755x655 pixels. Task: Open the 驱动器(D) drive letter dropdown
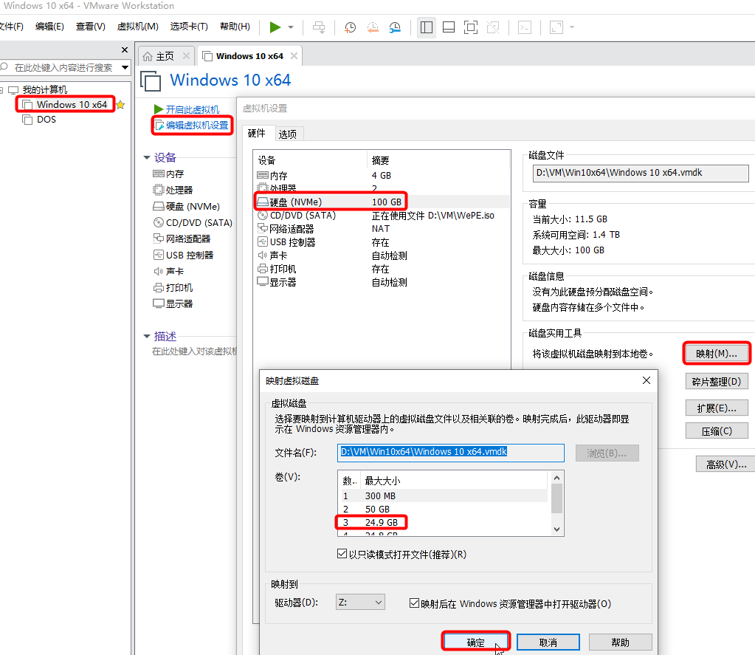[x=360, y=602]
